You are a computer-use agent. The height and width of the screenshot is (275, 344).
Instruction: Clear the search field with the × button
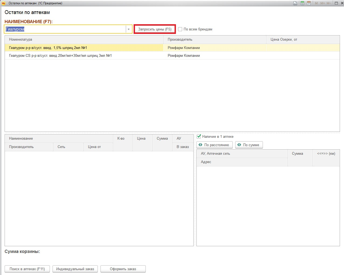coord(128,29)
